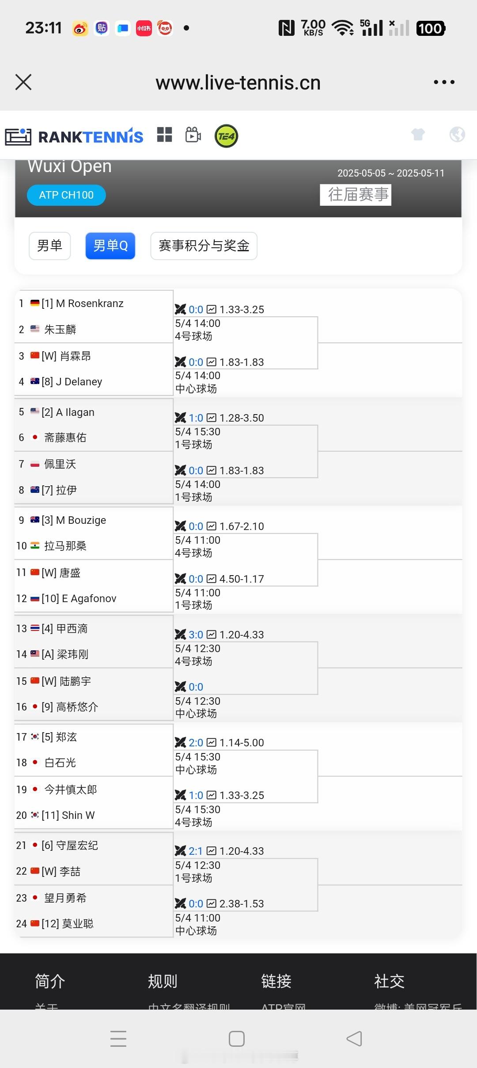Open the 2:1 score link for 守屋宏纪 match
Screen dimensions: 477x1068
(196, 851)
